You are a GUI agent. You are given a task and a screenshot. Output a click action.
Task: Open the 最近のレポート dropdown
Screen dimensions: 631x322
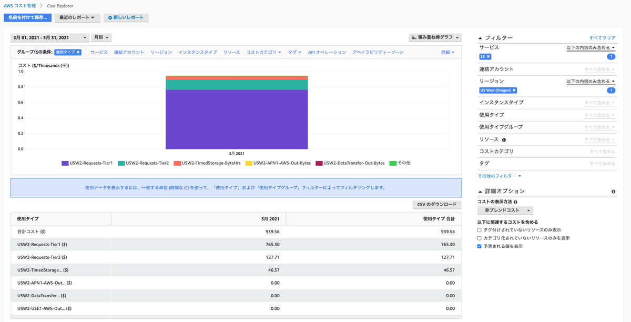77,17
